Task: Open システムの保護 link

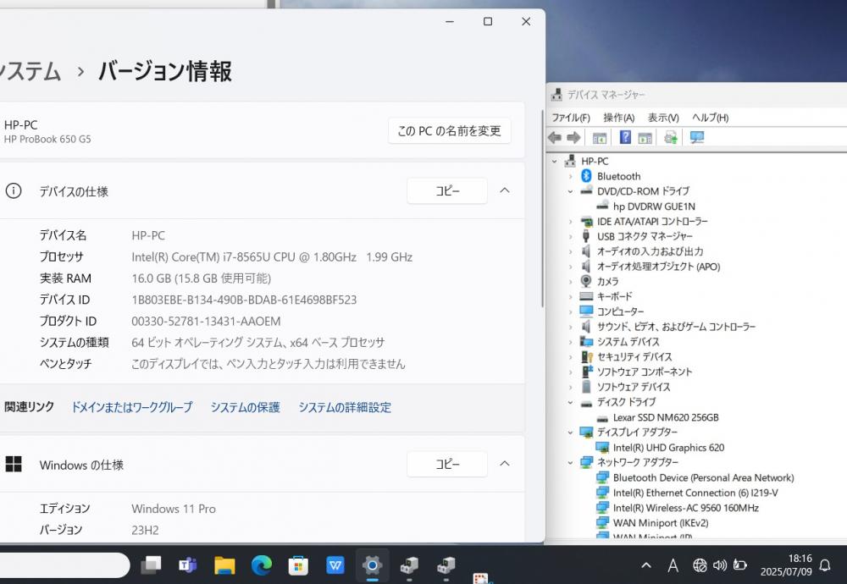Action: pyautogui.click(x=246, y=407)
